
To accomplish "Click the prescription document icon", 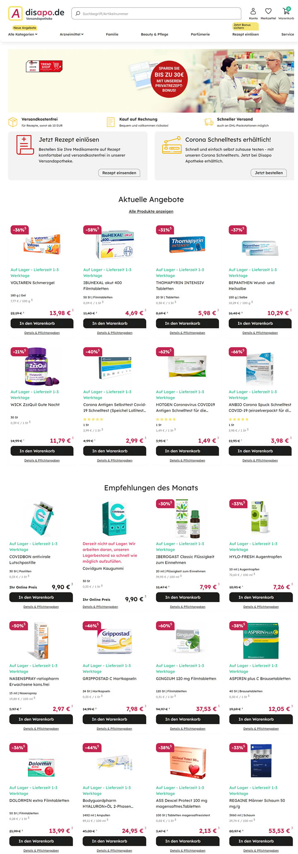I will (x=24, y=145).
